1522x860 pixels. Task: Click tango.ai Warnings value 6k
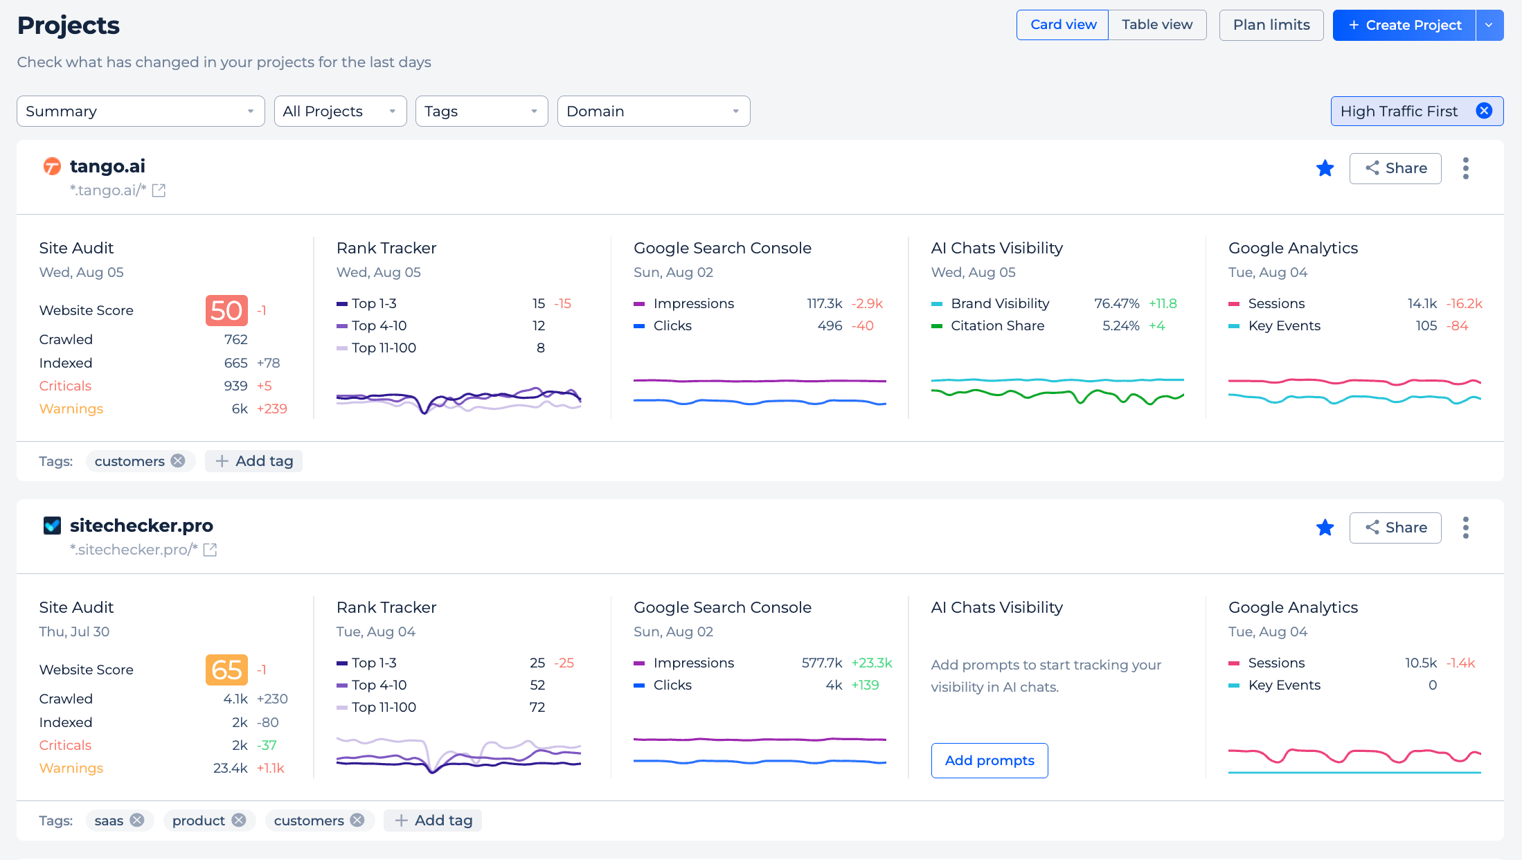(x=240, y=409)
